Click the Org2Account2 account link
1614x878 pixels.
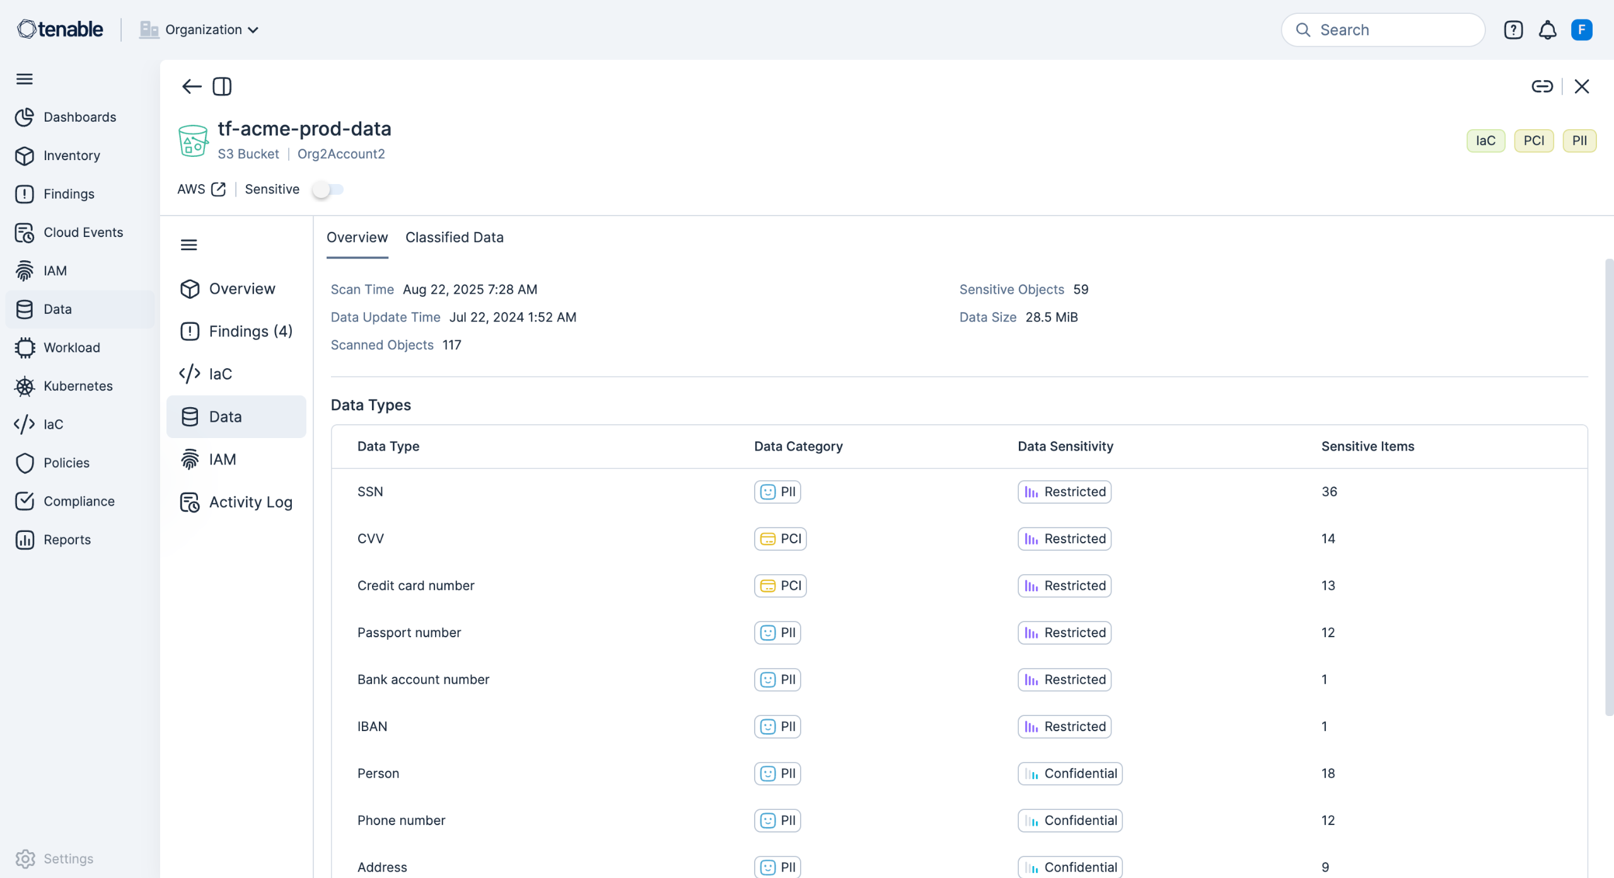pyautogui.click(x=341, y=154)
